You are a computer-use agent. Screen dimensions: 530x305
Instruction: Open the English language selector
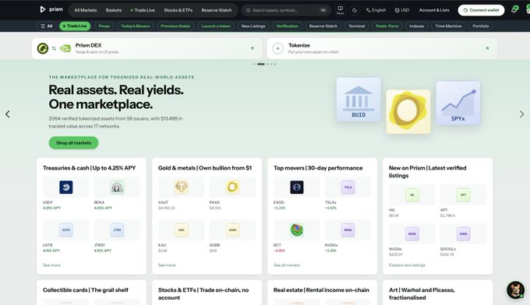tap(376, 10)
